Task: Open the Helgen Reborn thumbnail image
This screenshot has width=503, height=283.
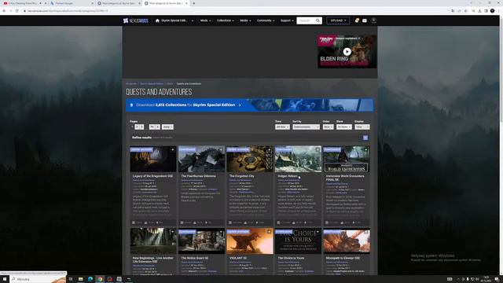Action: coord(298,159)
